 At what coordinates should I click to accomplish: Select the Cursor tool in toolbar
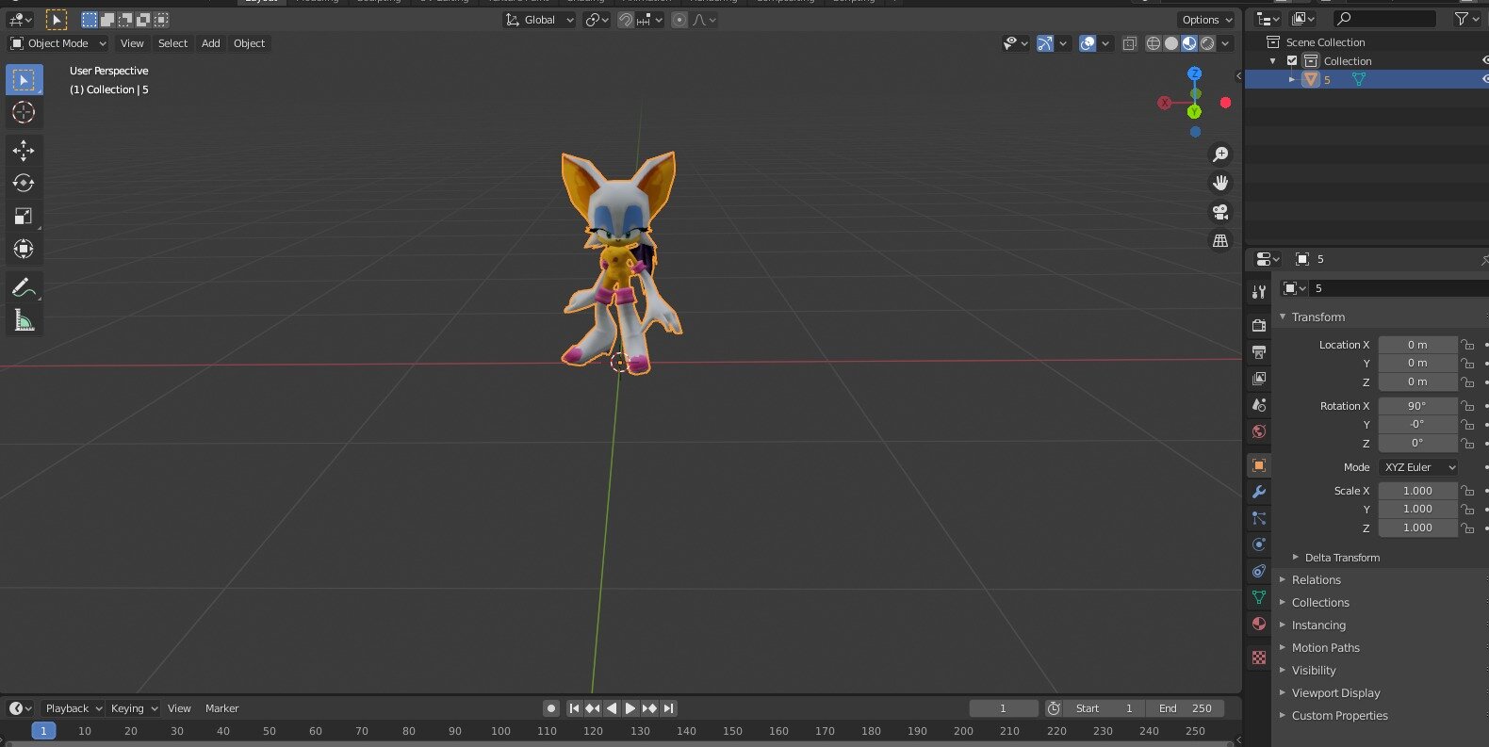coord(24,112)
